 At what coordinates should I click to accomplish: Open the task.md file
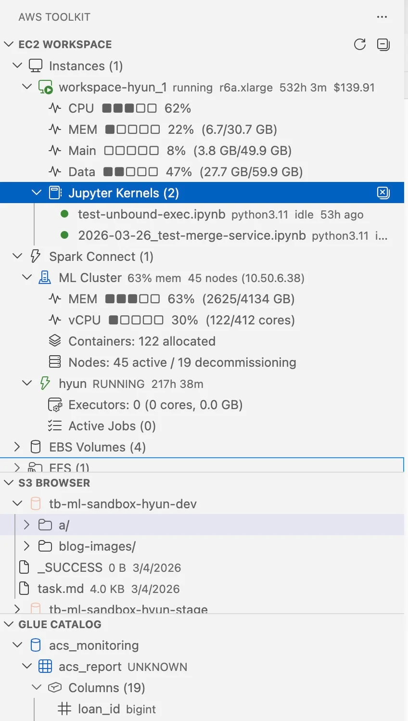click(x=60, y=589)
